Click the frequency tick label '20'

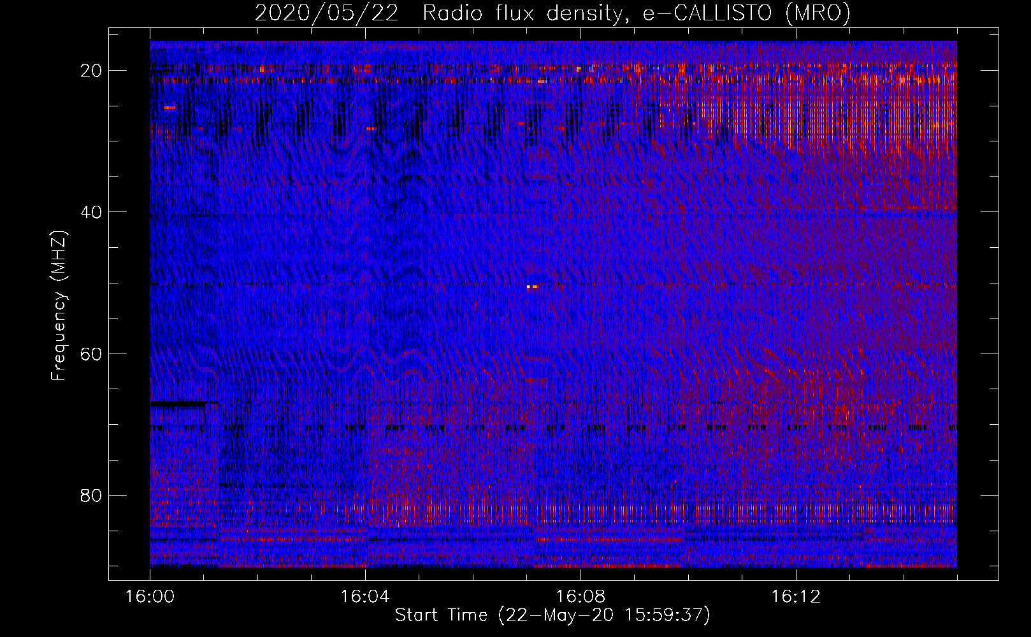pyautogui.click(x=92, y=71)
